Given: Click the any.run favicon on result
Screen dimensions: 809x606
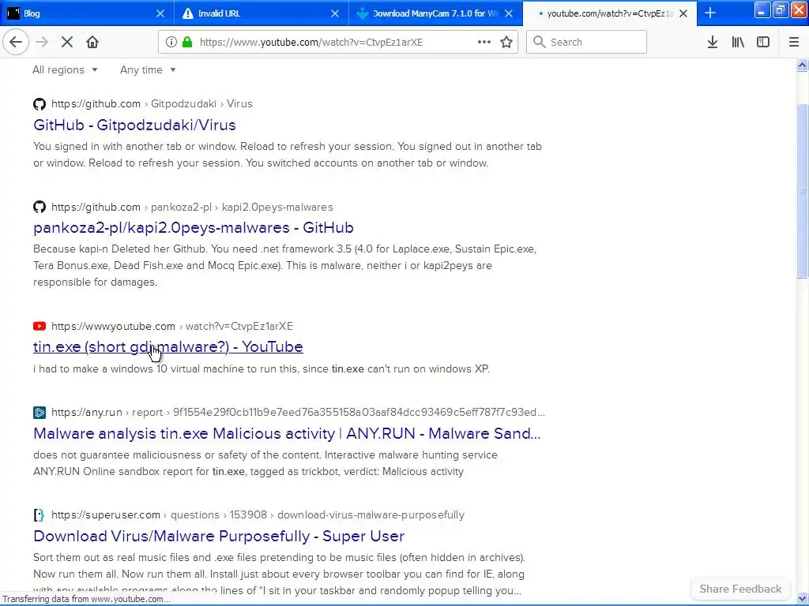Looking at the screenshot, I should click(40, 412).
